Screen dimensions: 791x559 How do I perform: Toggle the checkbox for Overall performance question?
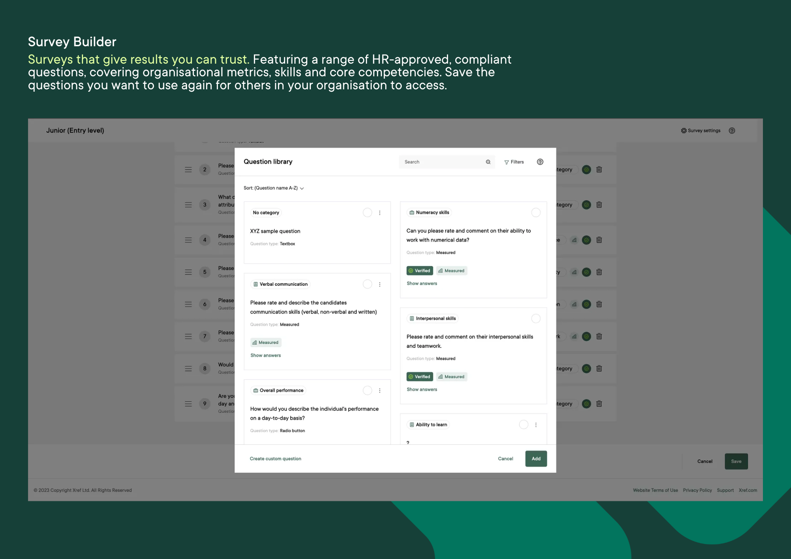point(367,390)
